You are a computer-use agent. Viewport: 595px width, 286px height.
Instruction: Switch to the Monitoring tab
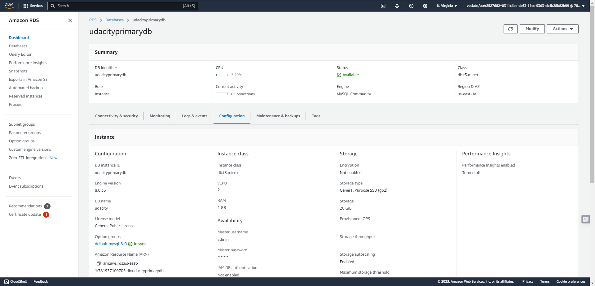click(x=160, y=116)
